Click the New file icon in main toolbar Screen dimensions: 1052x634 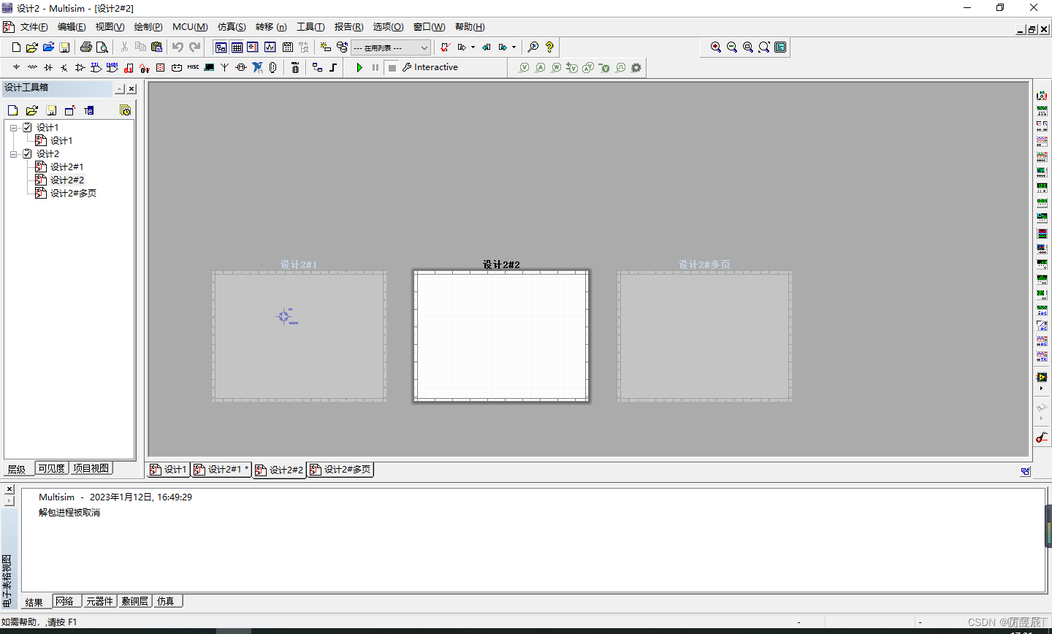click(16, 47)
